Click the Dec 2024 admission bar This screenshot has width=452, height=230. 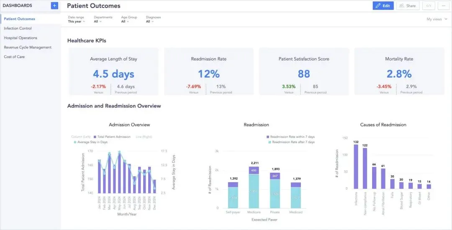click(154, 186)
